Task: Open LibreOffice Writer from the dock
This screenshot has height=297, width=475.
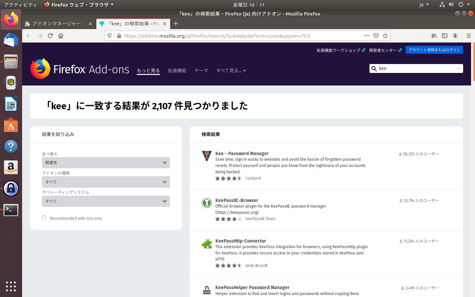Action: pos(11,104)
